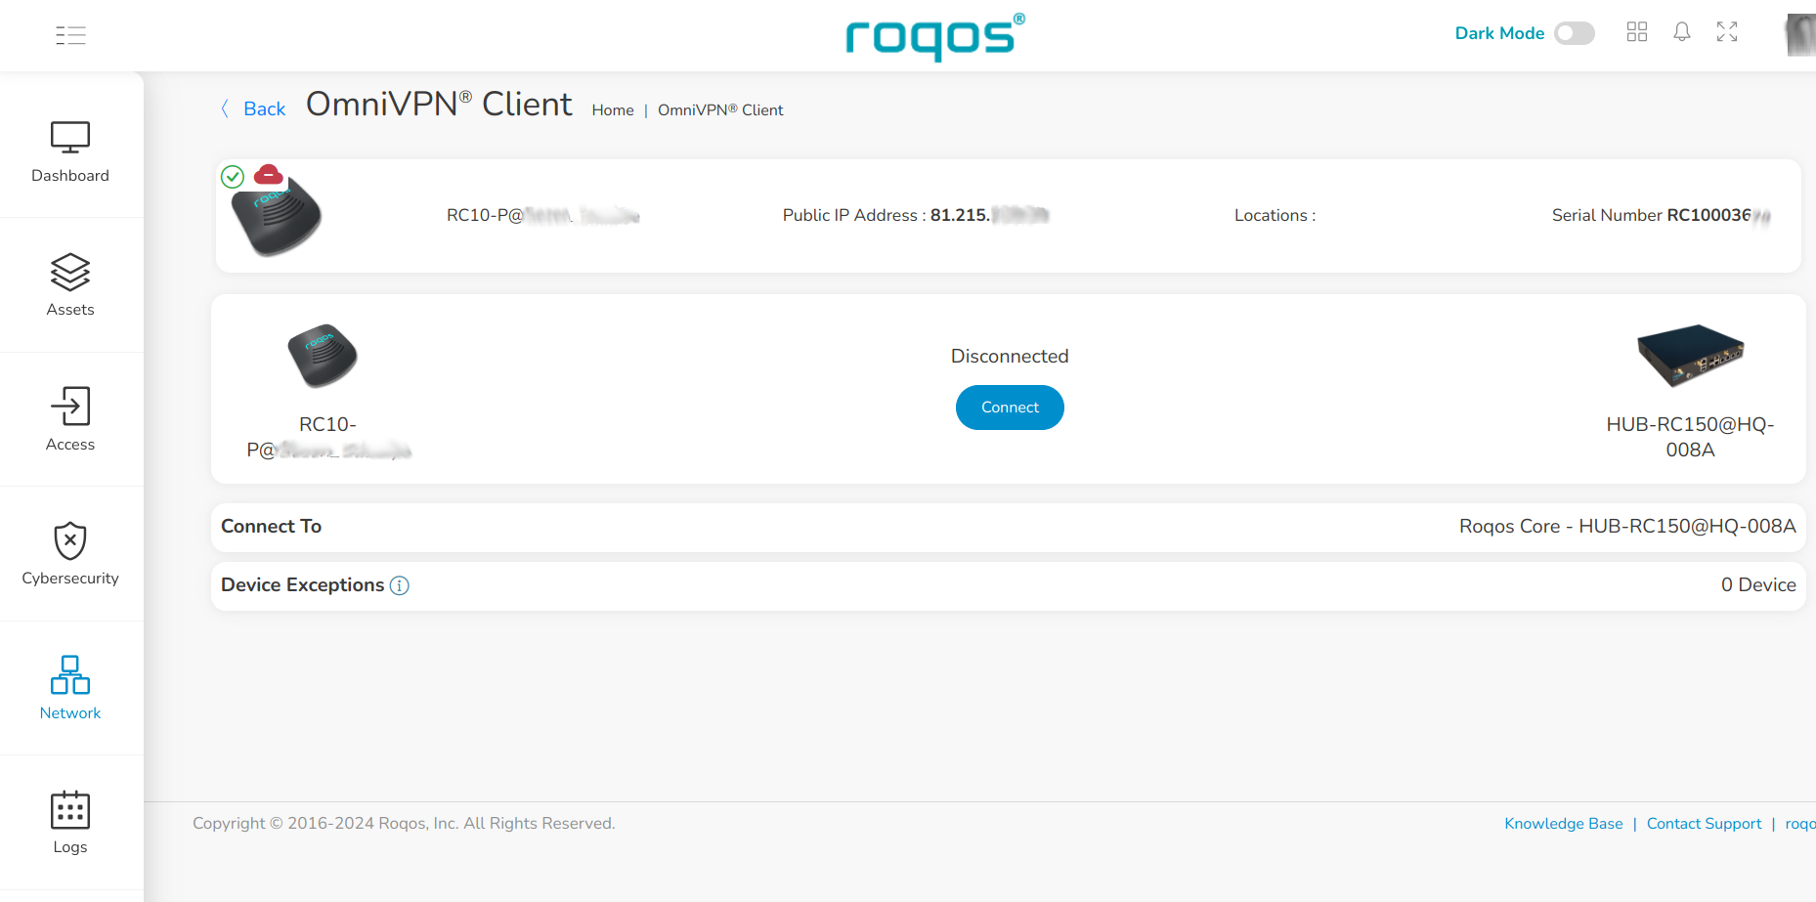Click the back chevron arrow
The width and height of the screenshot is (1816, 902).
coord(225,108)
